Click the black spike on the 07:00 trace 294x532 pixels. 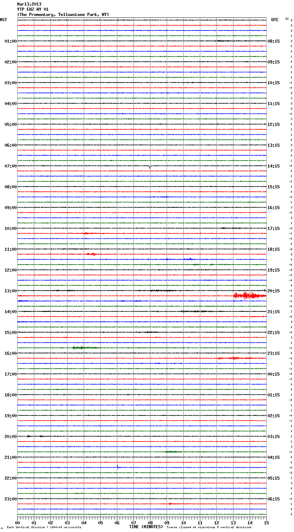(150, 167)
